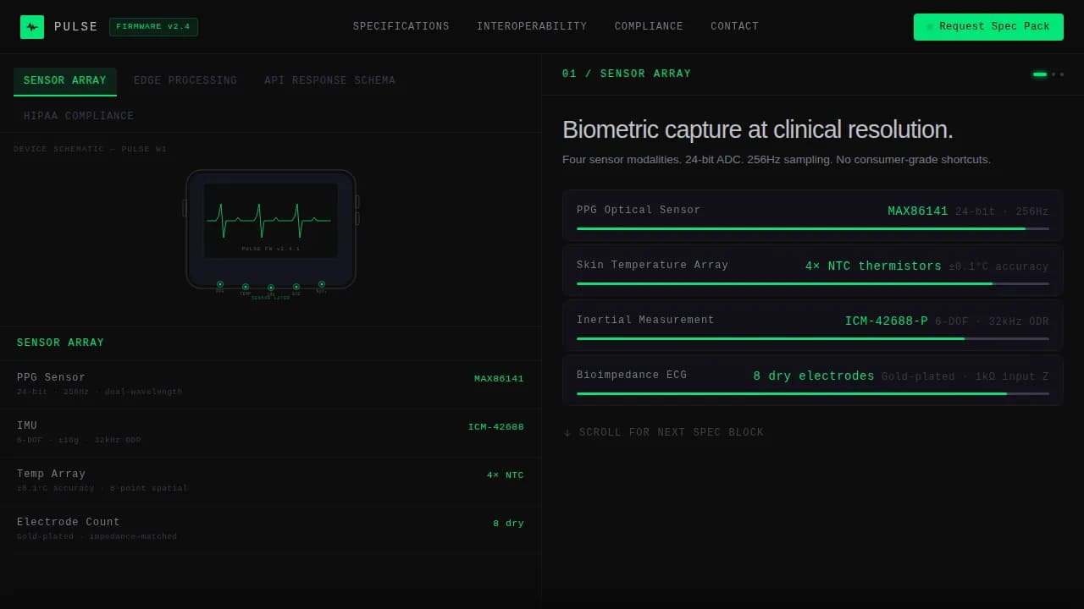Click the device schematic ECG waveform screen
The width and height of the screenshot is (1084, 609).
271,221
